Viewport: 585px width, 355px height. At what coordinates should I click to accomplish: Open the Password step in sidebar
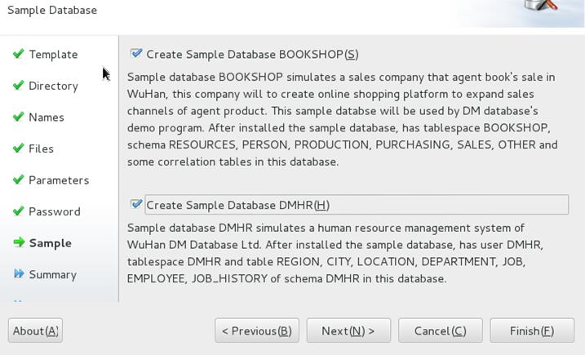pos(55,211)
